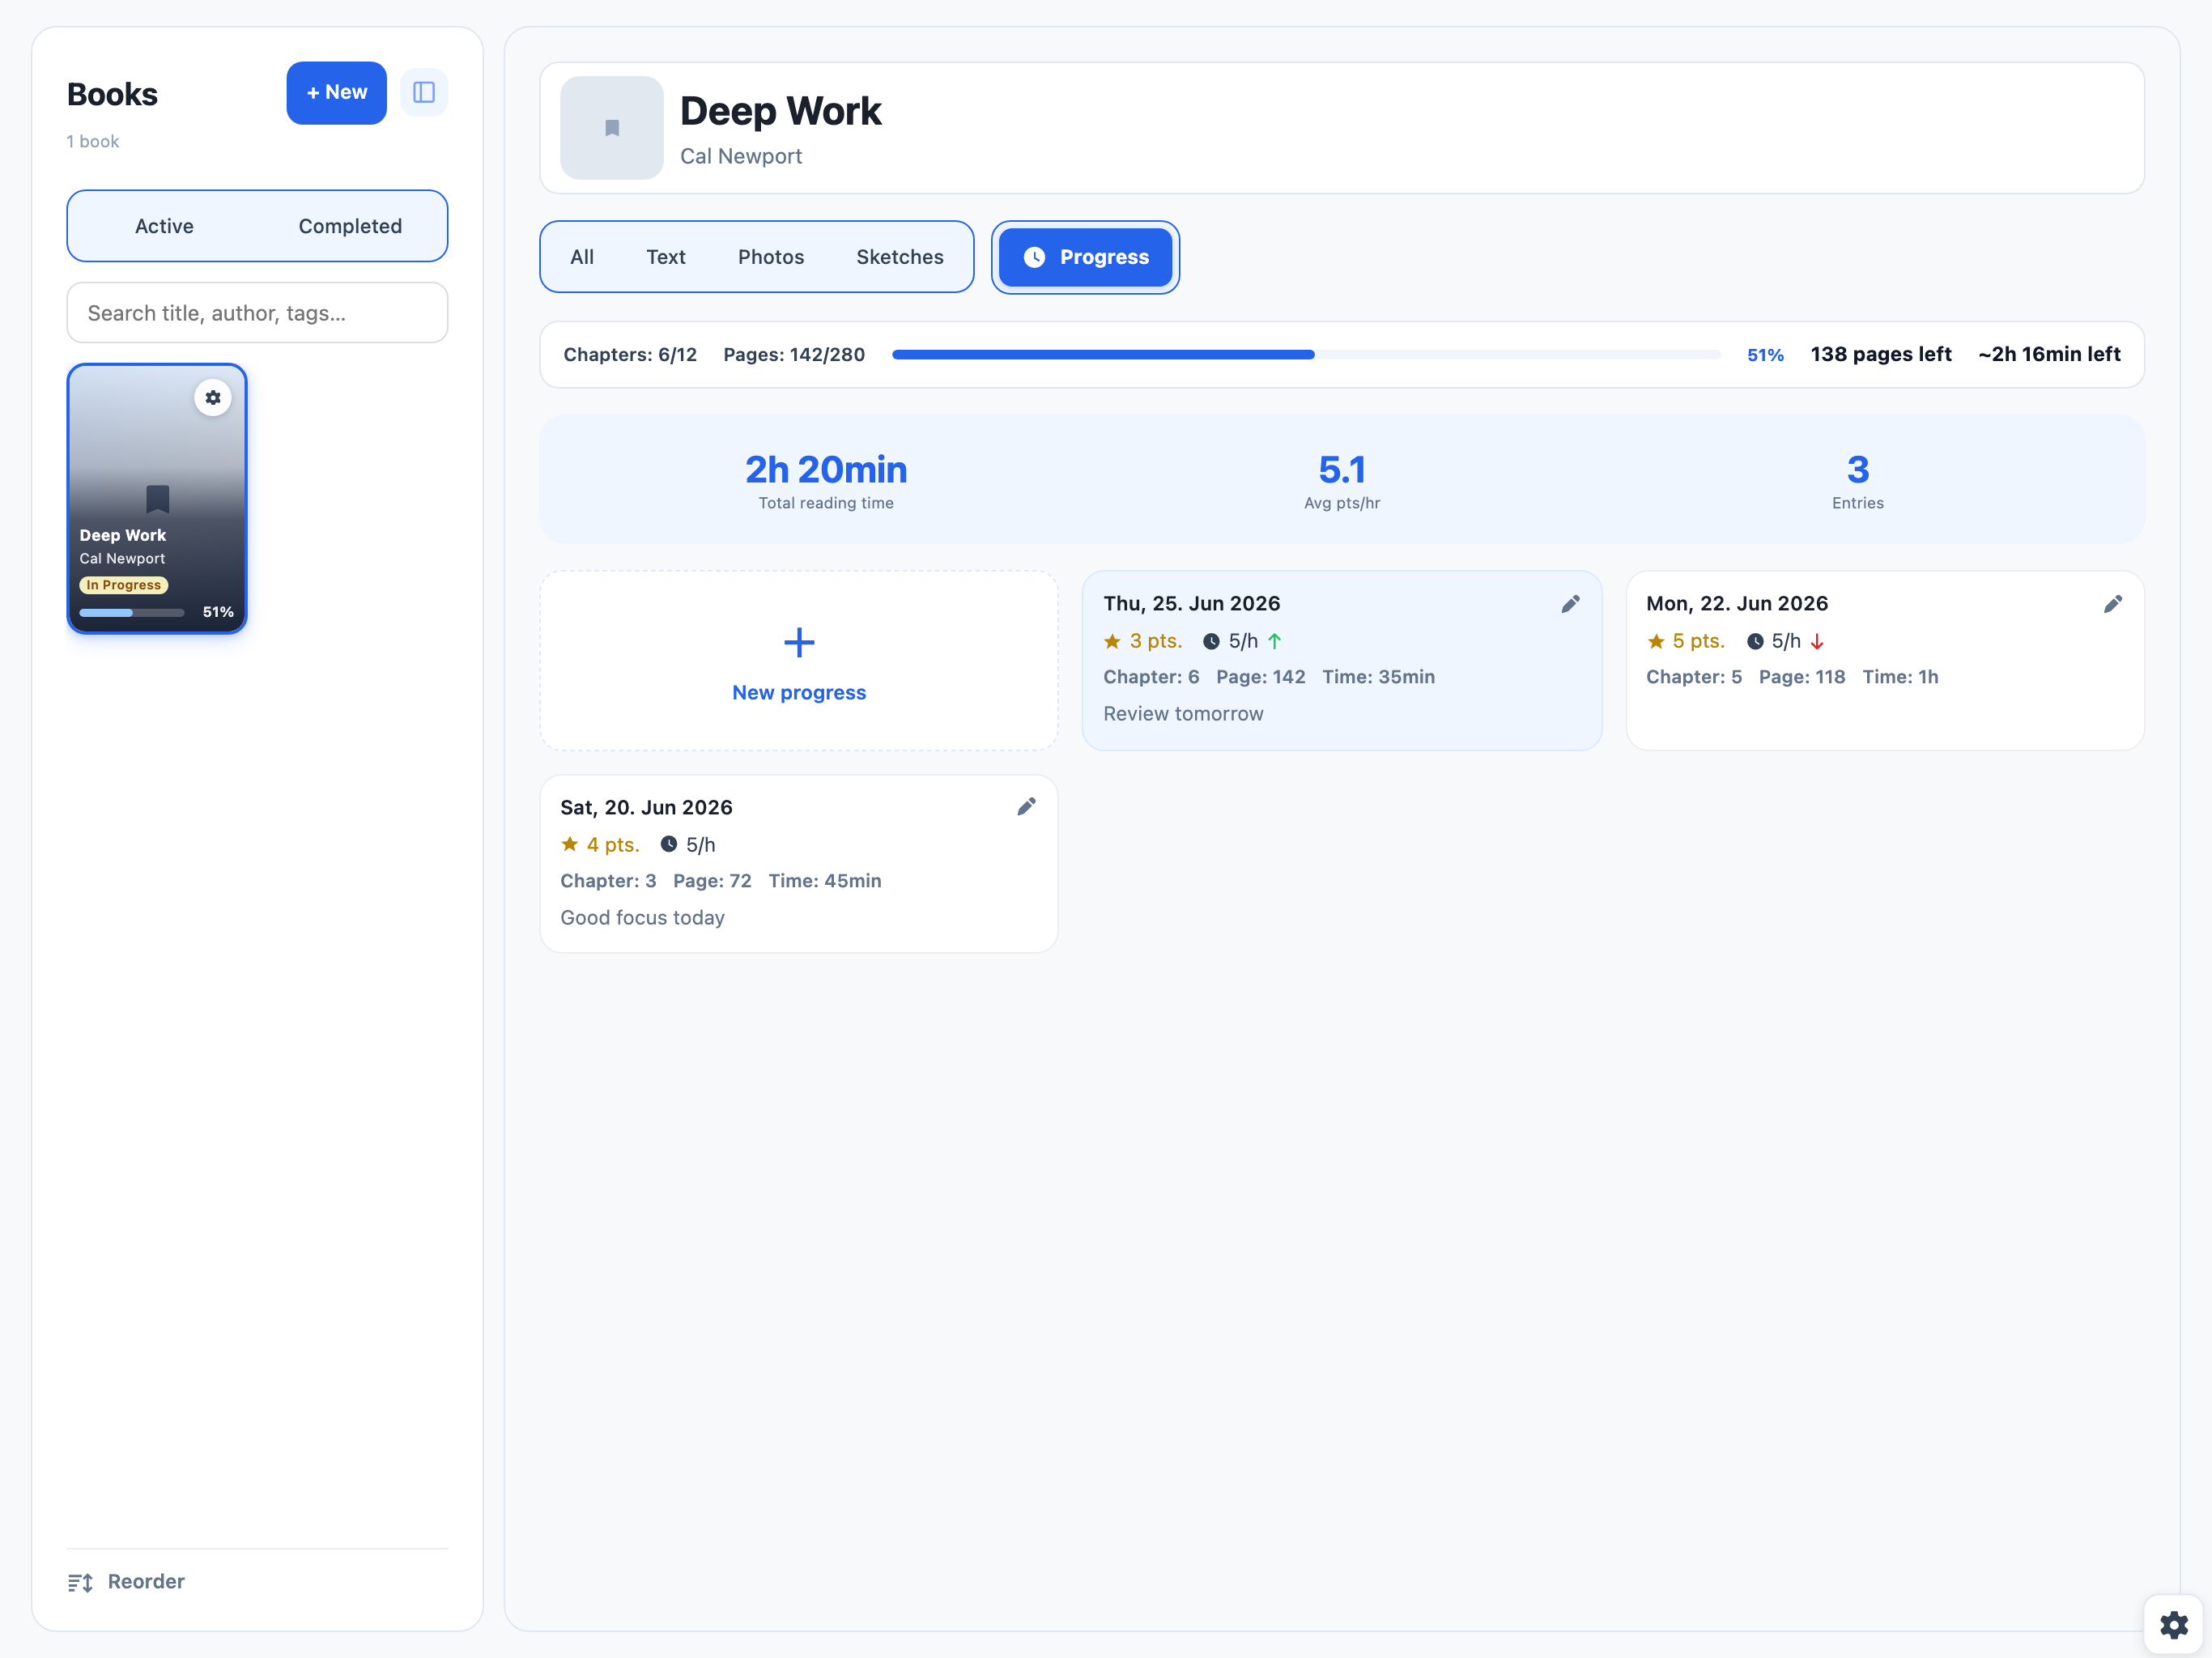This screenshot has width=2212, height=1658.
Task: Click the '1 book' count text
Action: click(x=93, y=141)
